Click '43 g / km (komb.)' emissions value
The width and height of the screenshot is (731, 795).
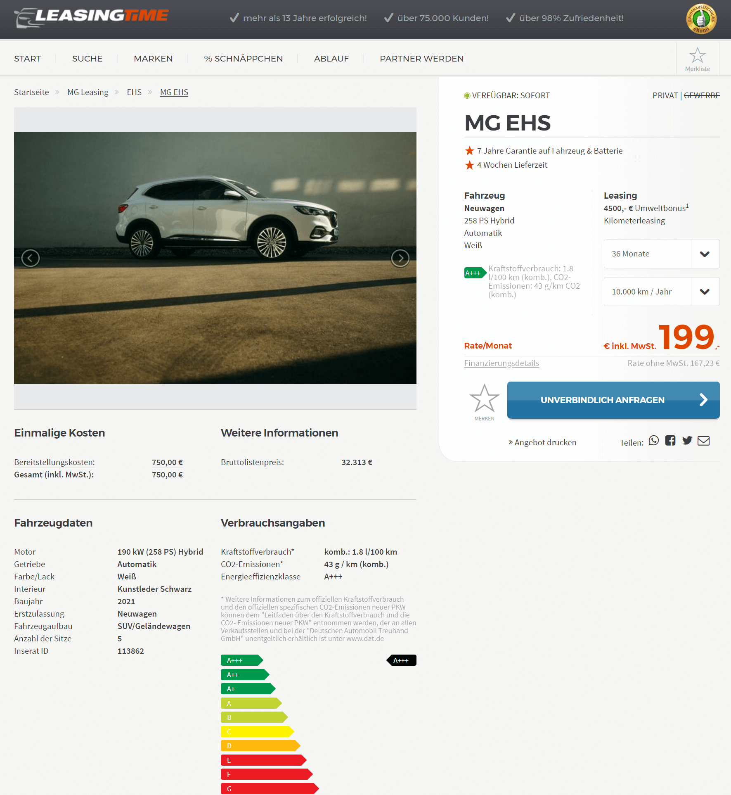pos(356,564)
